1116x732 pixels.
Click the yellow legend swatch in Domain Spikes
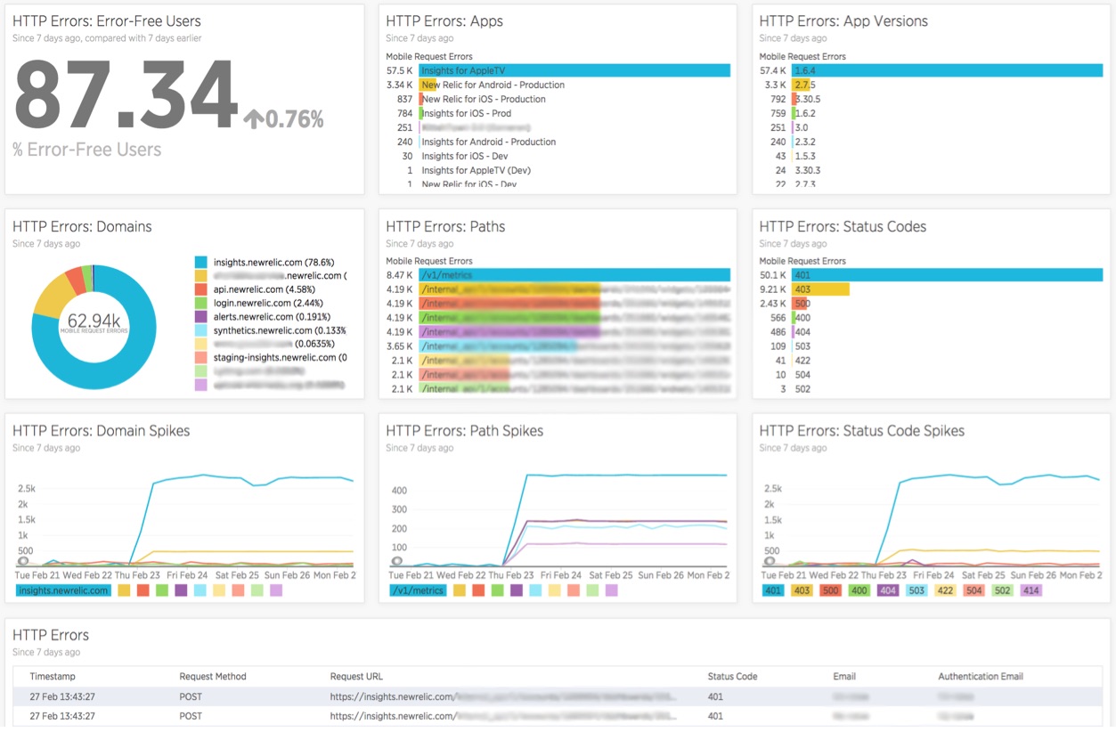[x=124, y=590]
